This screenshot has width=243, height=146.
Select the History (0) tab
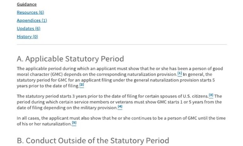click(x=27, y=36)
